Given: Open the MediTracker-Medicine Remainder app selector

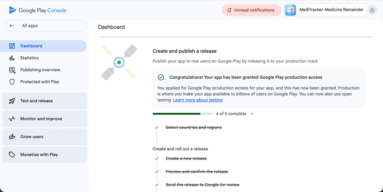Looking at the screenshot, I should tap(325, 10).
